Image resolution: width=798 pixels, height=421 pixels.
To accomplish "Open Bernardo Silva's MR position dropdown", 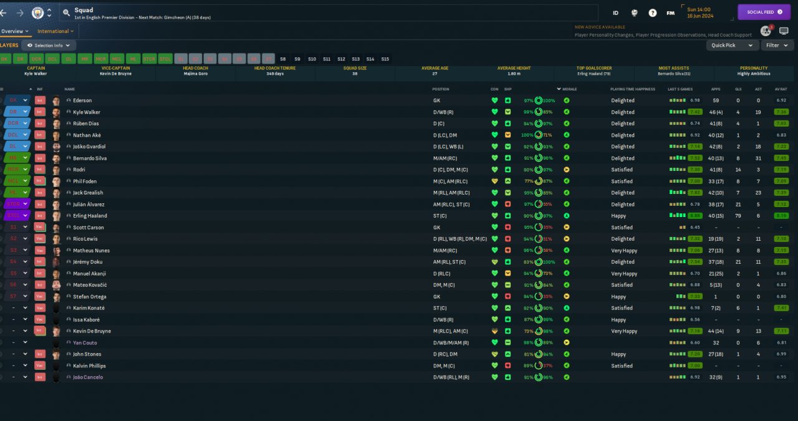I will (17, 158).
